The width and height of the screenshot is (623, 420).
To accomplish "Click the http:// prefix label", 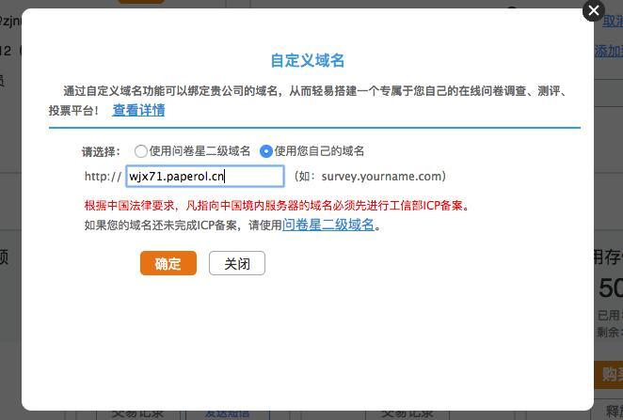I will tap(103, 176).
